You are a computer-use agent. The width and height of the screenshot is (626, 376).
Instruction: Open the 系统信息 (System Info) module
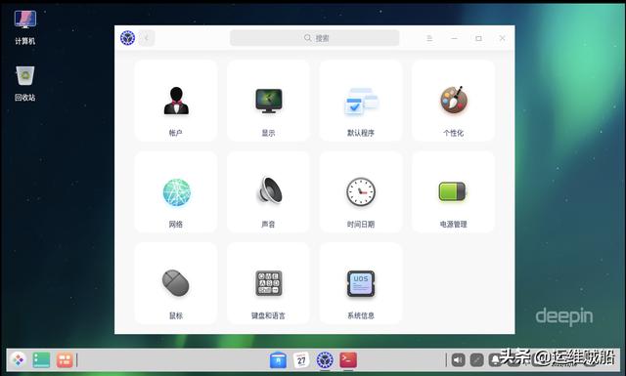pos(361,283)
